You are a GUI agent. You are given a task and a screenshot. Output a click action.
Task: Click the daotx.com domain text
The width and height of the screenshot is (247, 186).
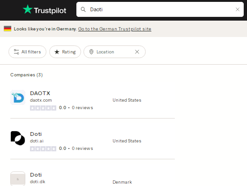click(41, 100)
